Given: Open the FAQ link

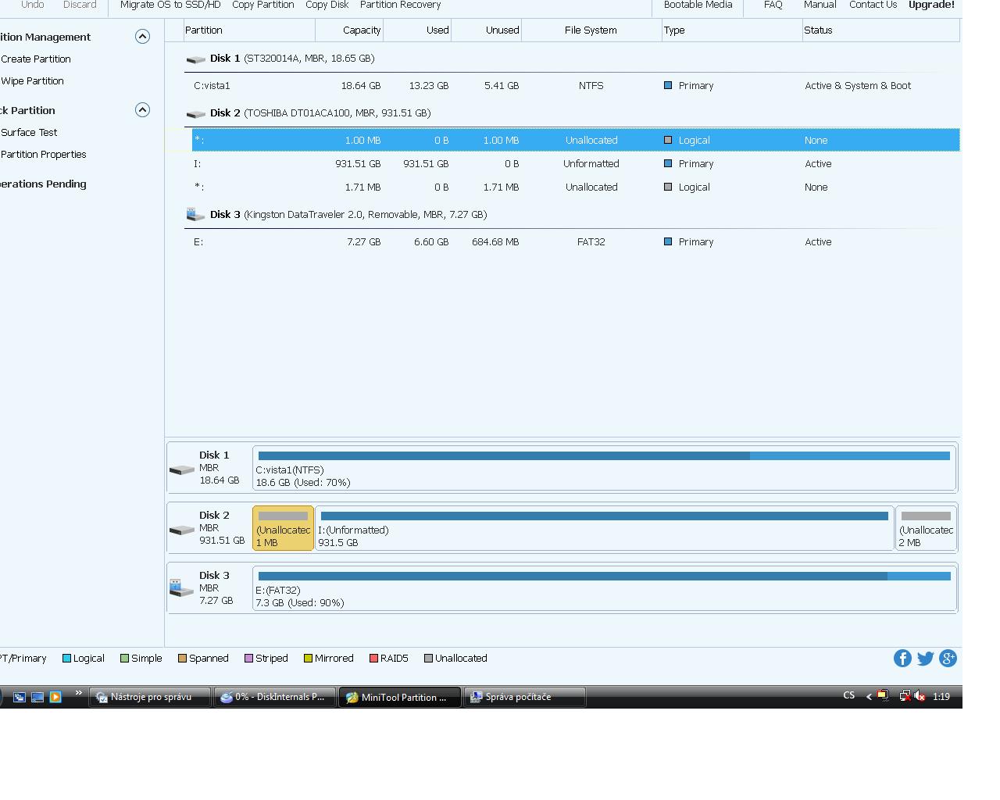Looking at the screenshot, I should (x=773, y=5).
